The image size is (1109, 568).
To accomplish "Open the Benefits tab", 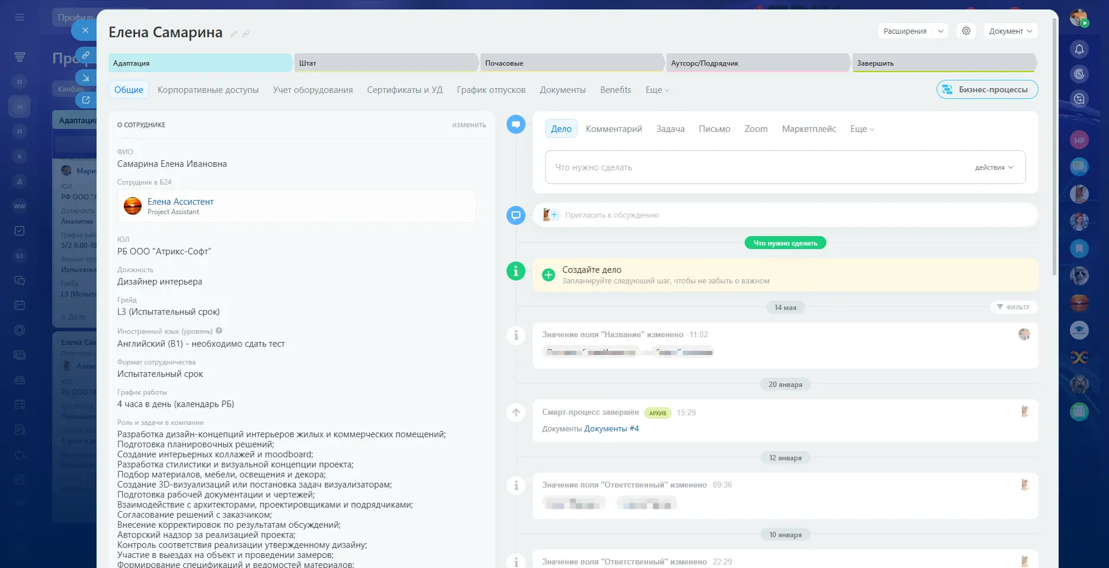I will 616,90.
